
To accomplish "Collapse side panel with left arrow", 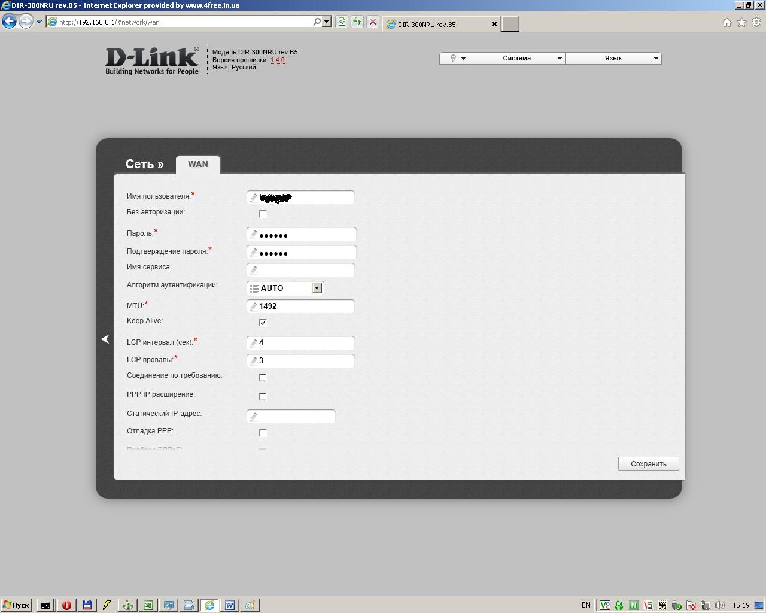I will coord(105,339).
